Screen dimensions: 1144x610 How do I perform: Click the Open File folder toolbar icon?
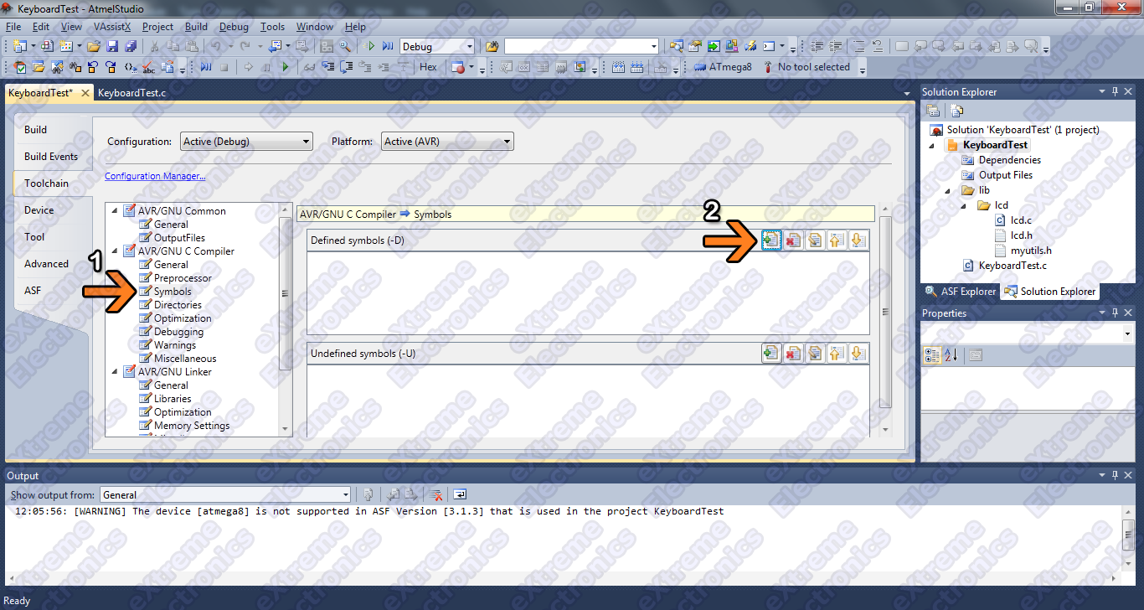94,46
